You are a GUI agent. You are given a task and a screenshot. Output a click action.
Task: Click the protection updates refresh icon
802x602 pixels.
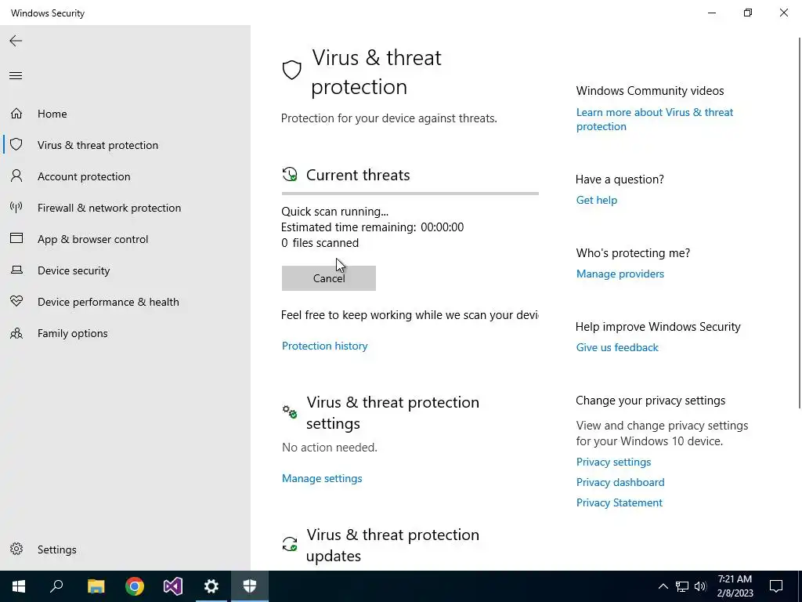pos(290,544)
